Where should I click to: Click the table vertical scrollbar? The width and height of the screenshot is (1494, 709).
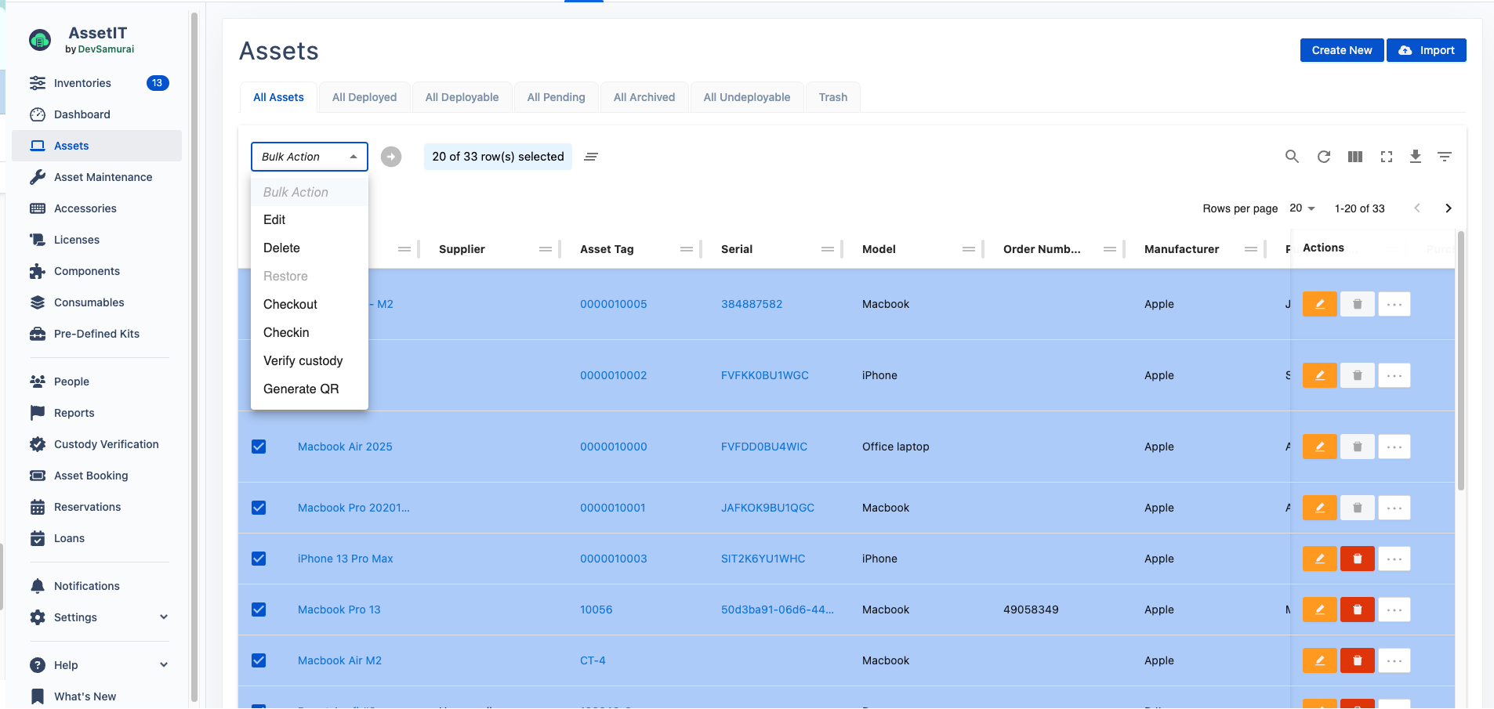coord(1460,360)
